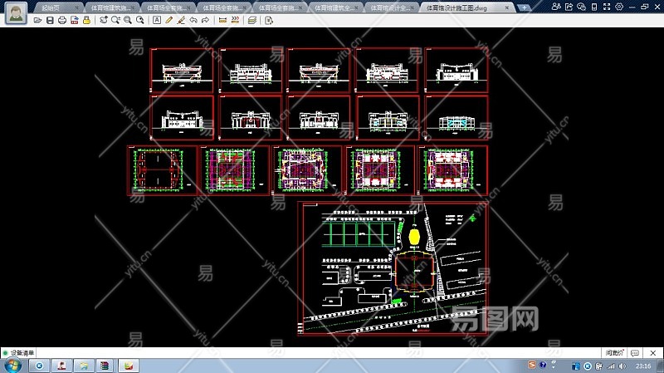664x373 pixels.
Task: Click the Open file folder icon
Action: pyautogui.click(x=37, y=20)
